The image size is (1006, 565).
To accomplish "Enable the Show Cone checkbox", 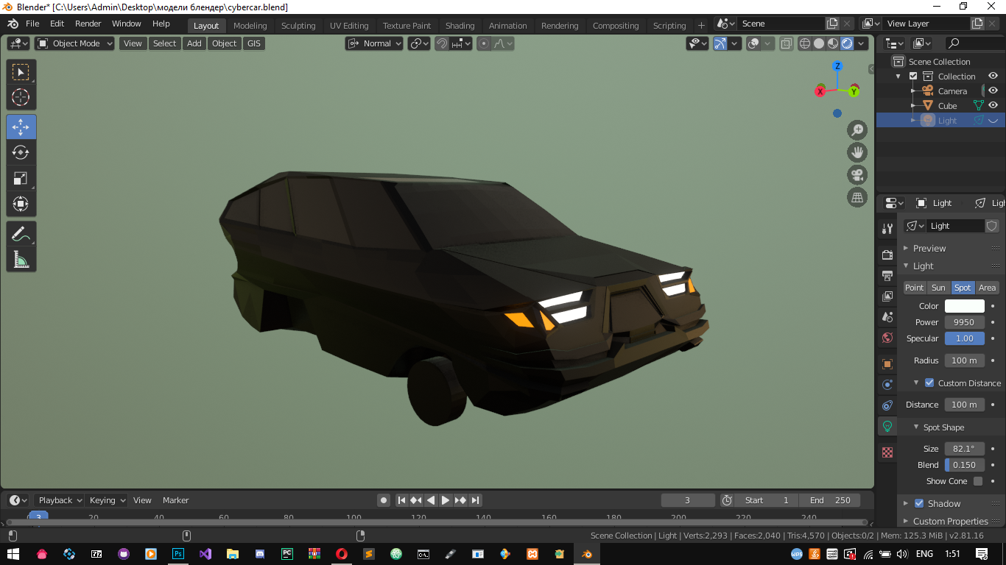I will 978,481.
